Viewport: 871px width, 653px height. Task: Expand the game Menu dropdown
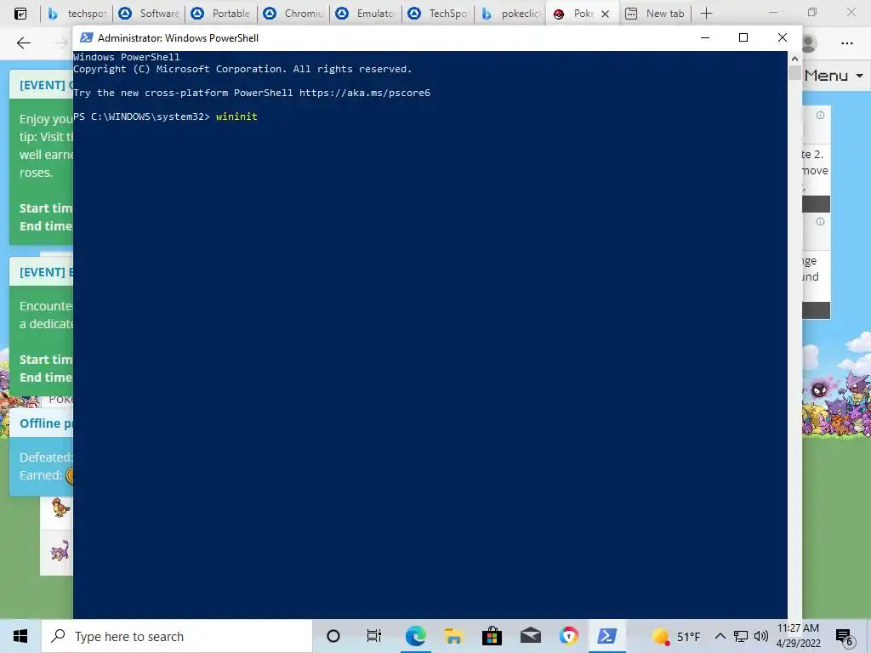coord(834,76)
